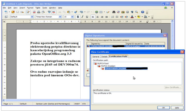Select the signature row in Digital Signatures
The image size is (186, 111).
126,46
